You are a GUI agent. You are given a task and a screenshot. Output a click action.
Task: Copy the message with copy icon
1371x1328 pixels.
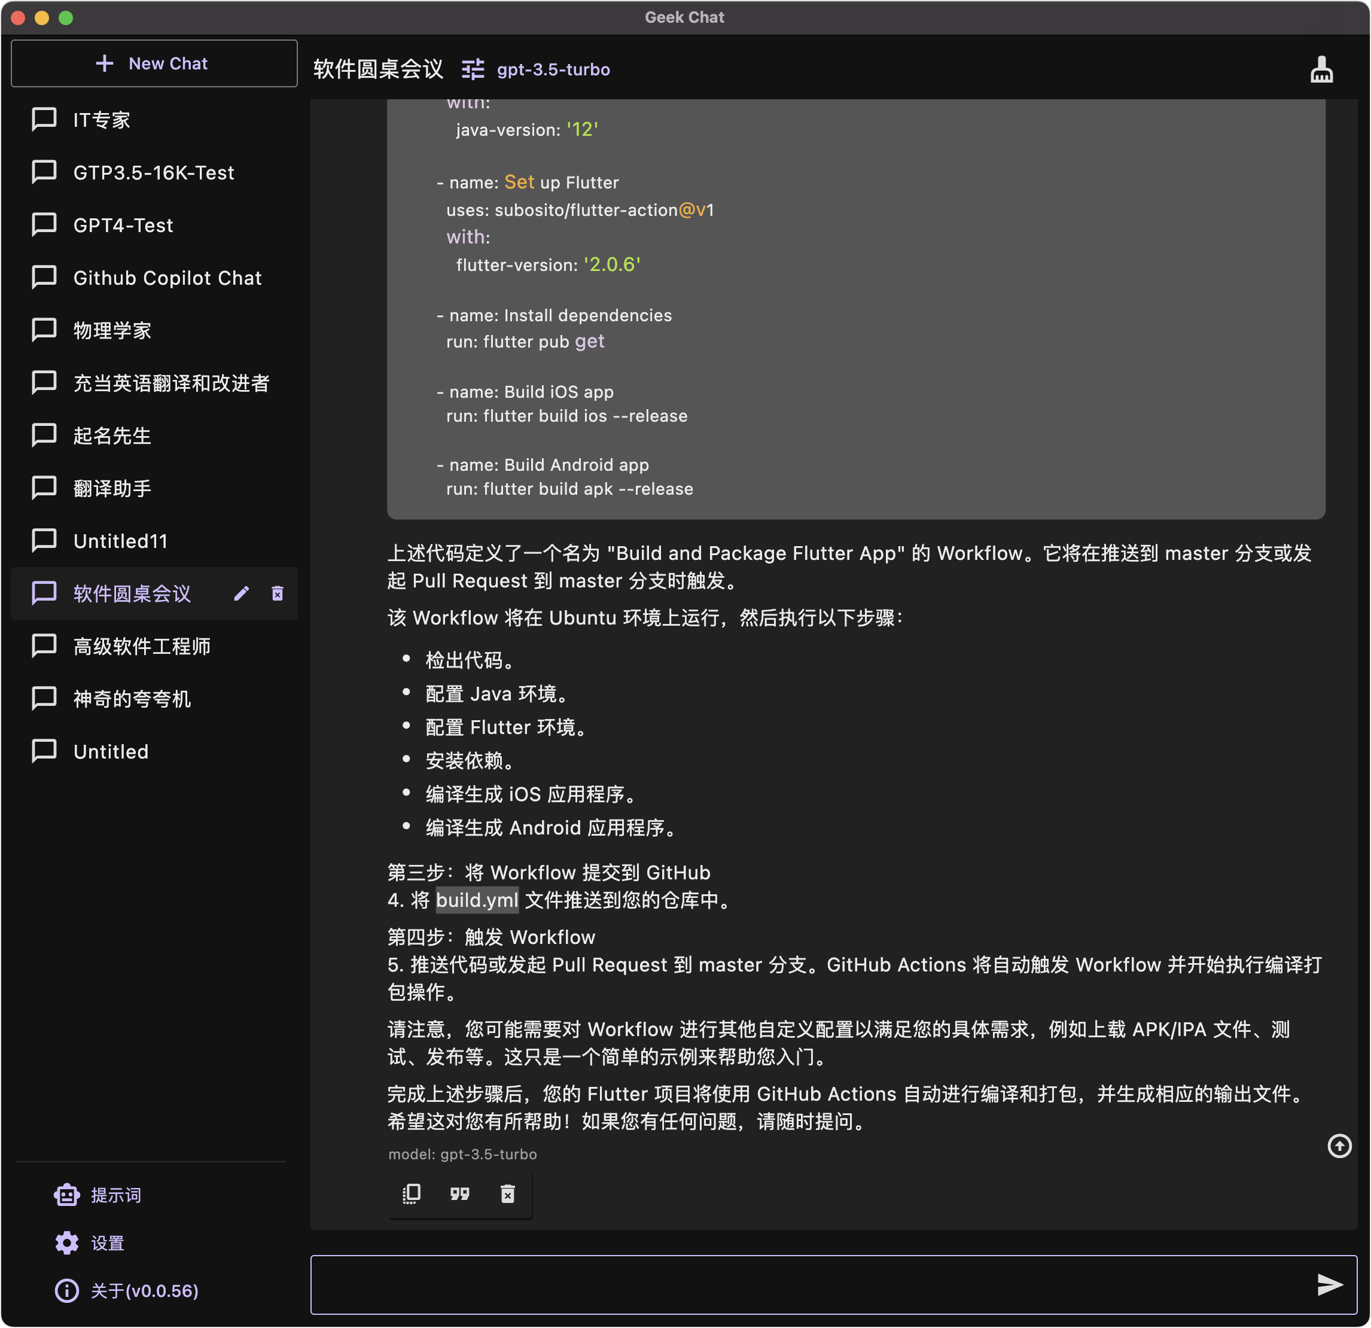[x=412, y=1193]
